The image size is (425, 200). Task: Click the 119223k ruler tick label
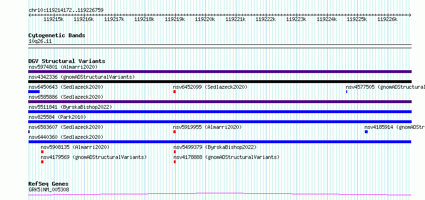296,19
